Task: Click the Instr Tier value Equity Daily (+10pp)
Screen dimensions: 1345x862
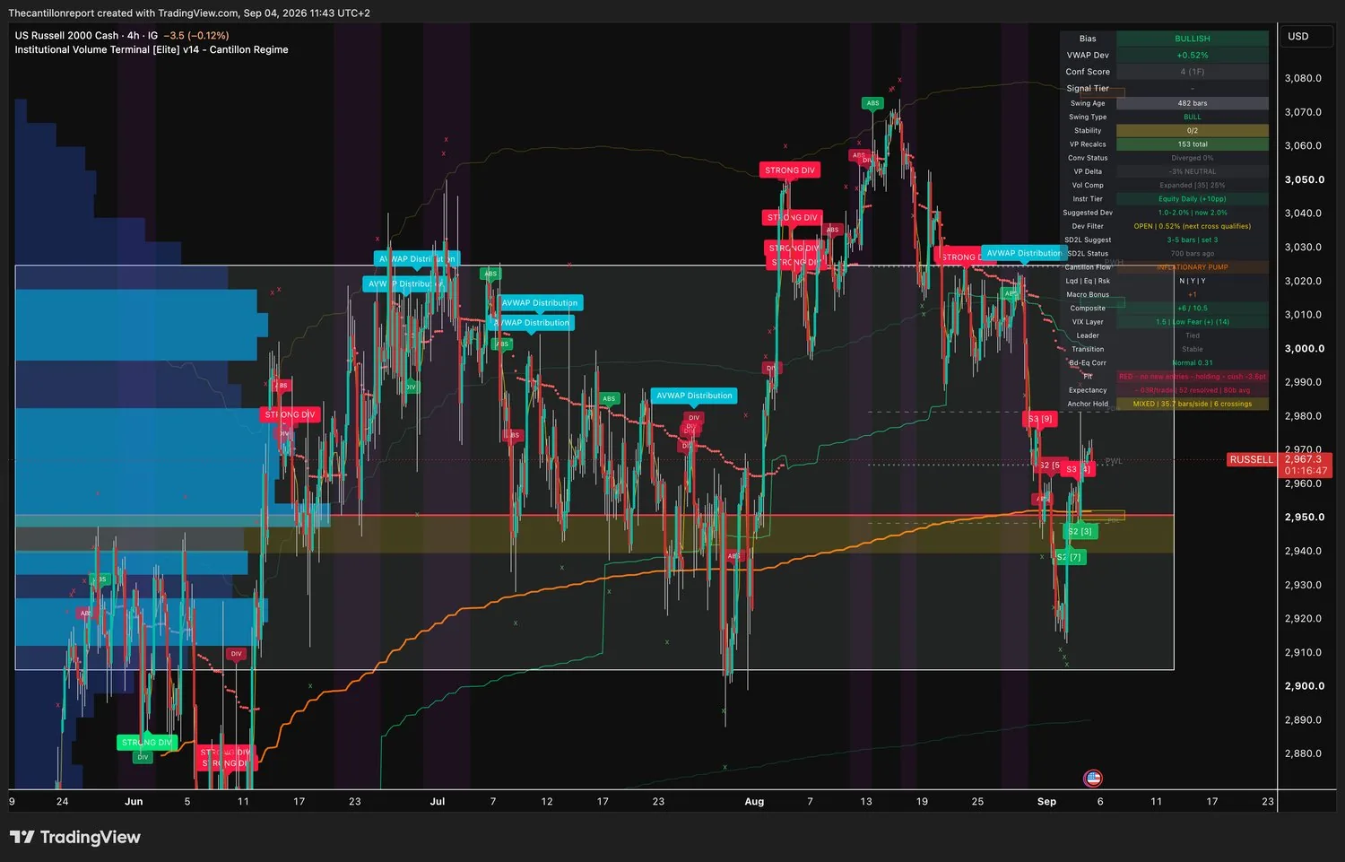Action: click(x=1193, y=199)
